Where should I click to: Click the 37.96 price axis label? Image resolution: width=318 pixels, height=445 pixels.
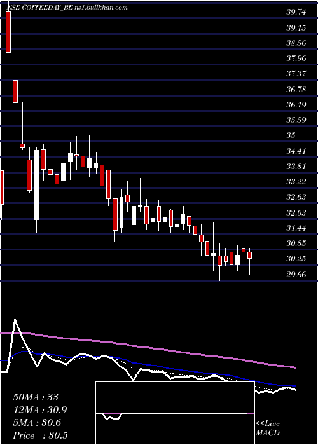296,58
